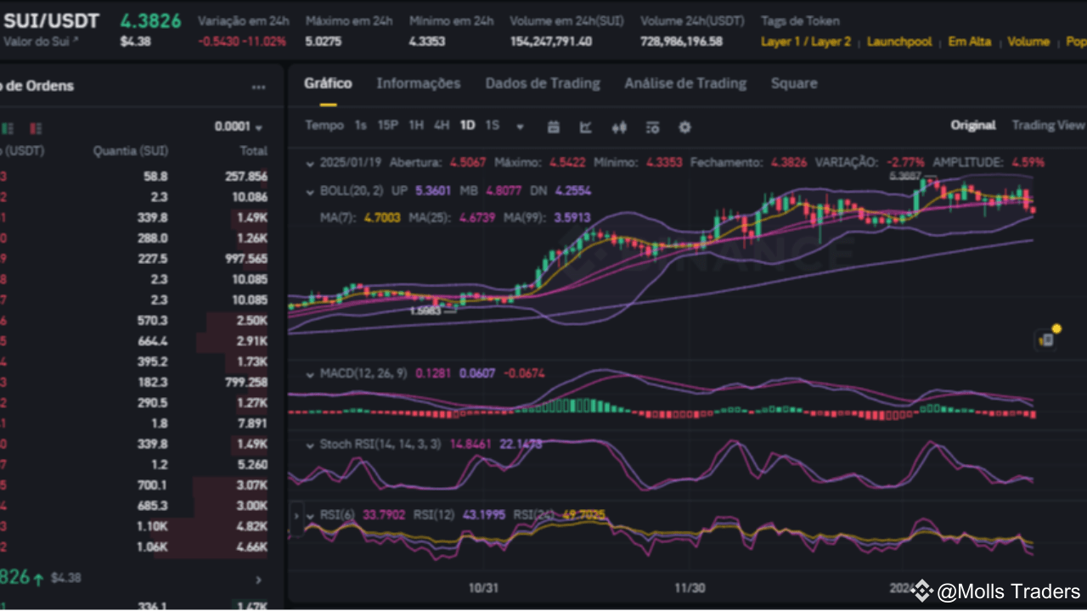Click the 11/30 date on time axis
The height and width of the screenshot is (611, 1087).
click(690, 587)
